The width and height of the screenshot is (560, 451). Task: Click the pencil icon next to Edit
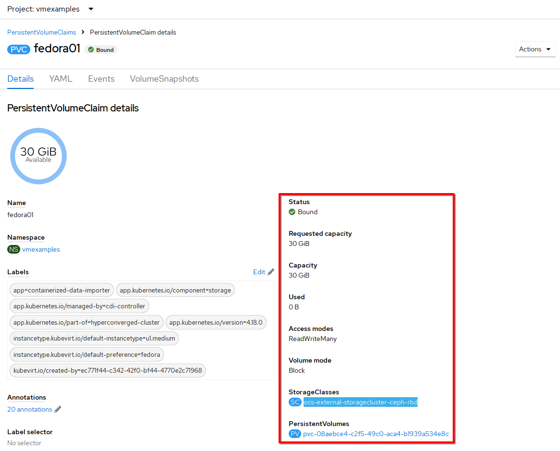tap(271, 272)
